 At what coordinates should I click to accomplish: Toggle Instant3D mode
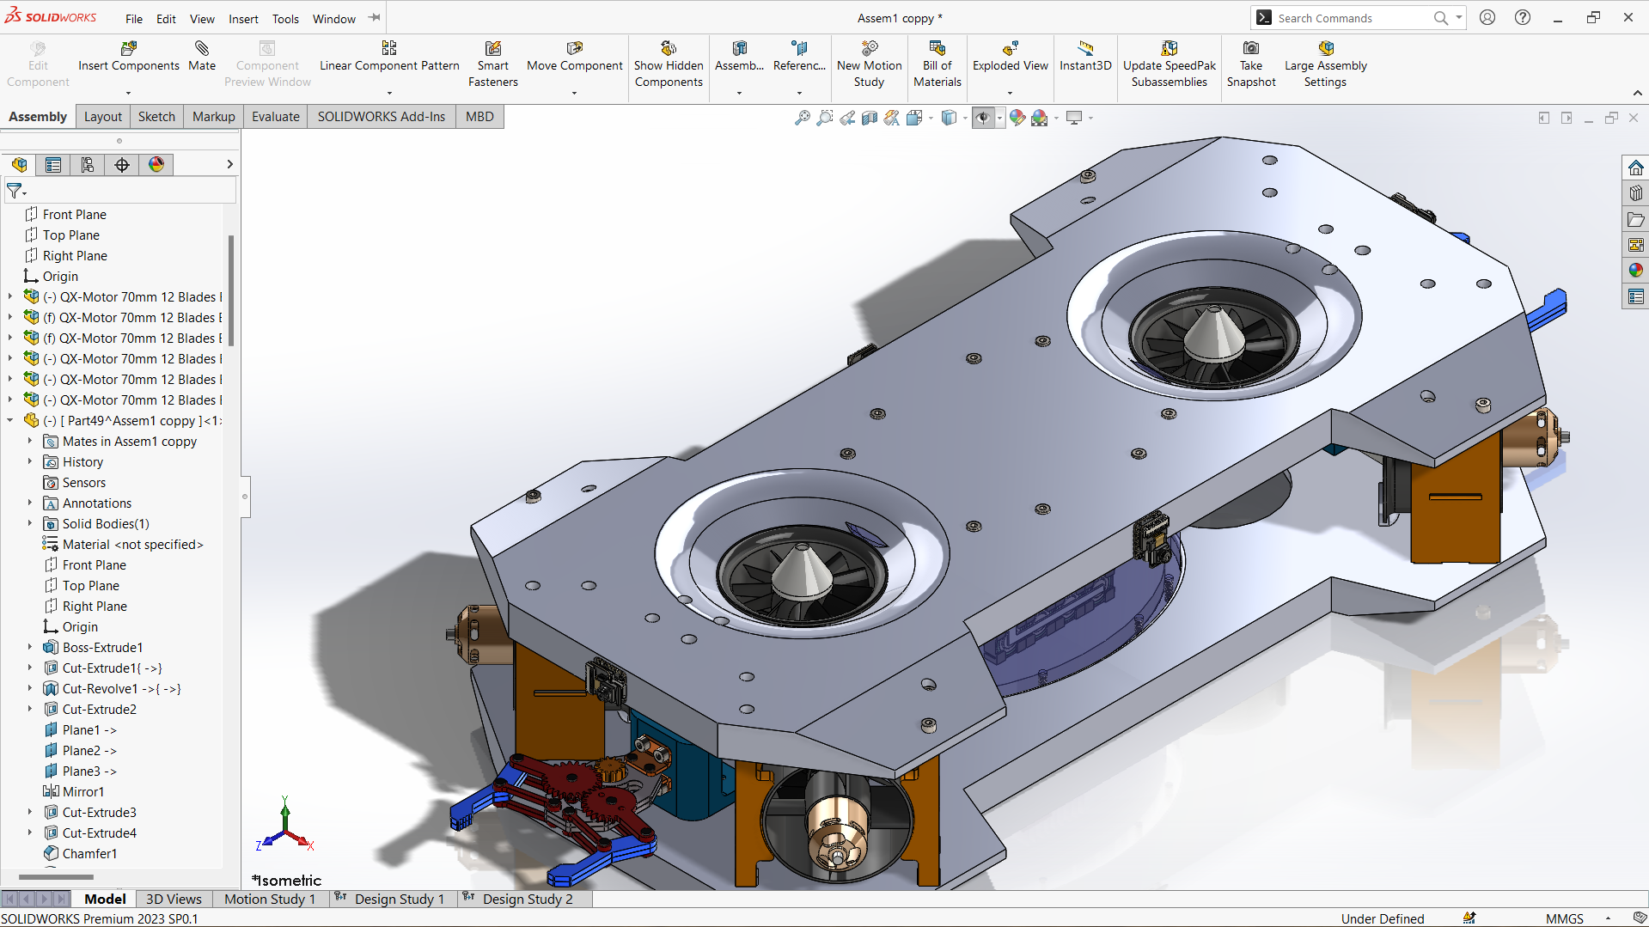tap(1085, 57)
